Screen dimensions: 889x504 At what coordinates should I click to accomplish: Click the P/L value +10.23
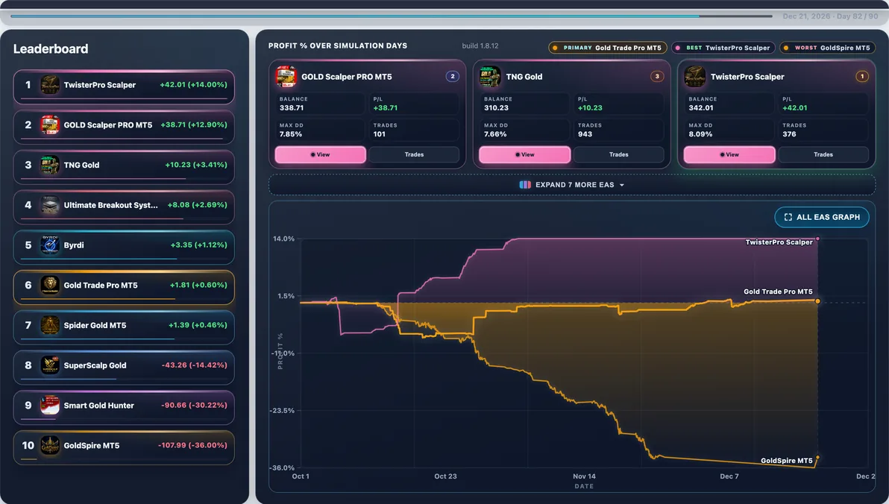(x=590, y=107)
